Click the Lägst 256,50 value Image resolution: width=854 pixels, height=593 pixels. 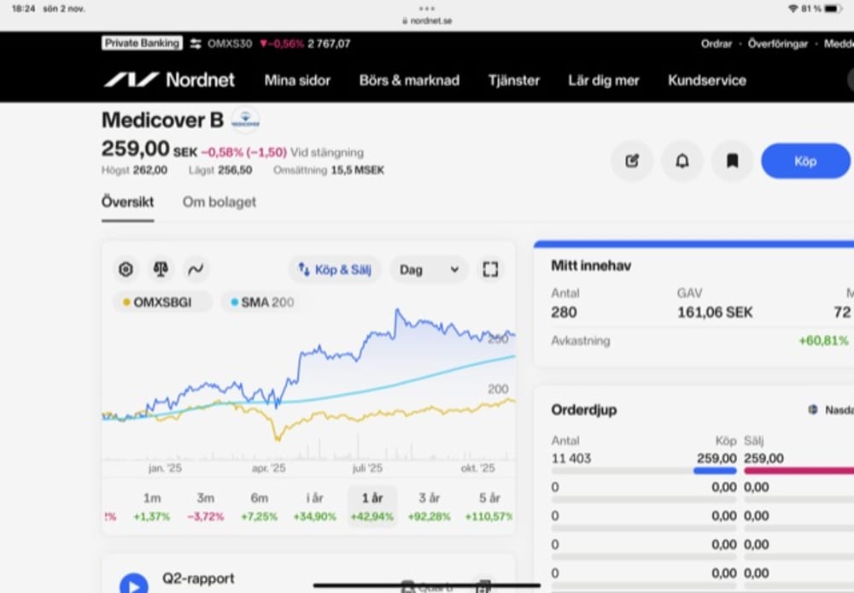pos(235,170)
